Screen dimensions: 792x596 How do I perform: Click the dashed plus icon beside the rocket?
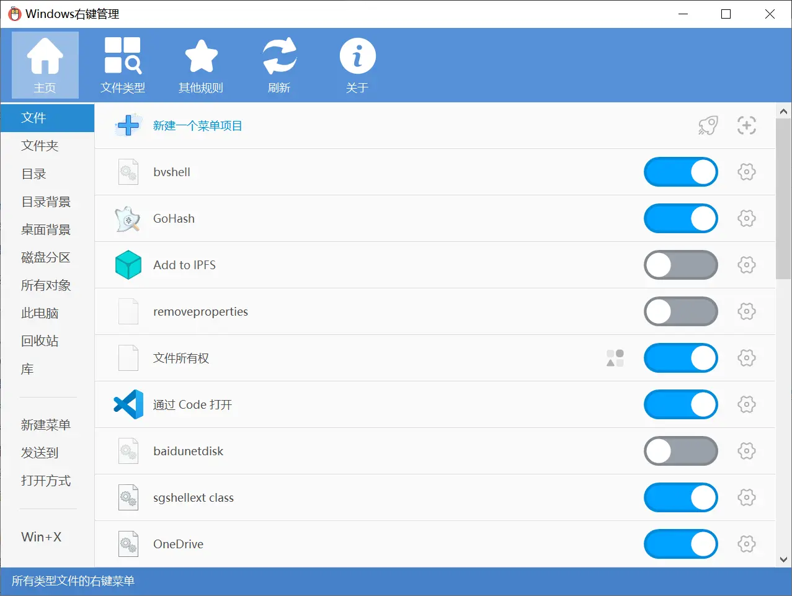747,125
